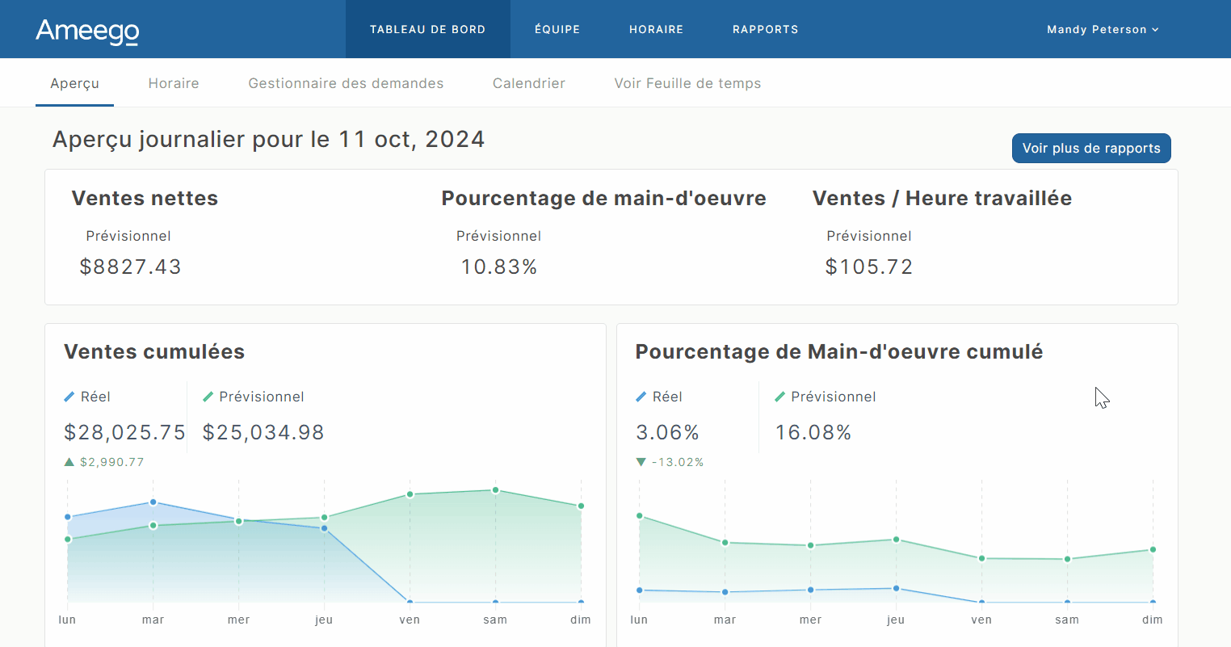1231x647 pixels.
Task: Click the green up triangle beside $2,990.77
Action: point(69,462)
